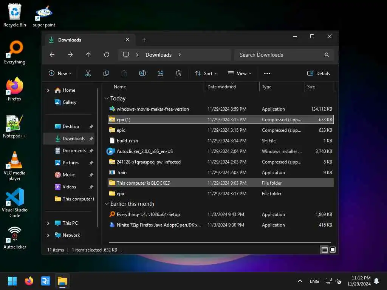The height and width of the screenshot is (290, 387).
Task: Select Autoclicker desktop shortcut
Action: pos(15,238)
